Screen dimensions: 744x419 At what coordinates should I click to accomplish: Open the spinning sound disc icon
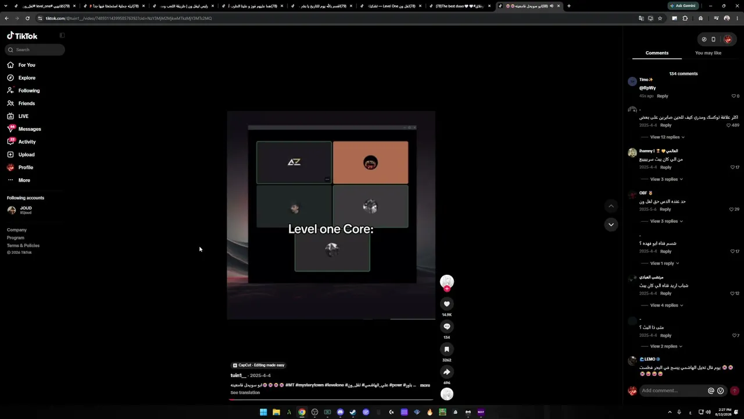point(446,394)
